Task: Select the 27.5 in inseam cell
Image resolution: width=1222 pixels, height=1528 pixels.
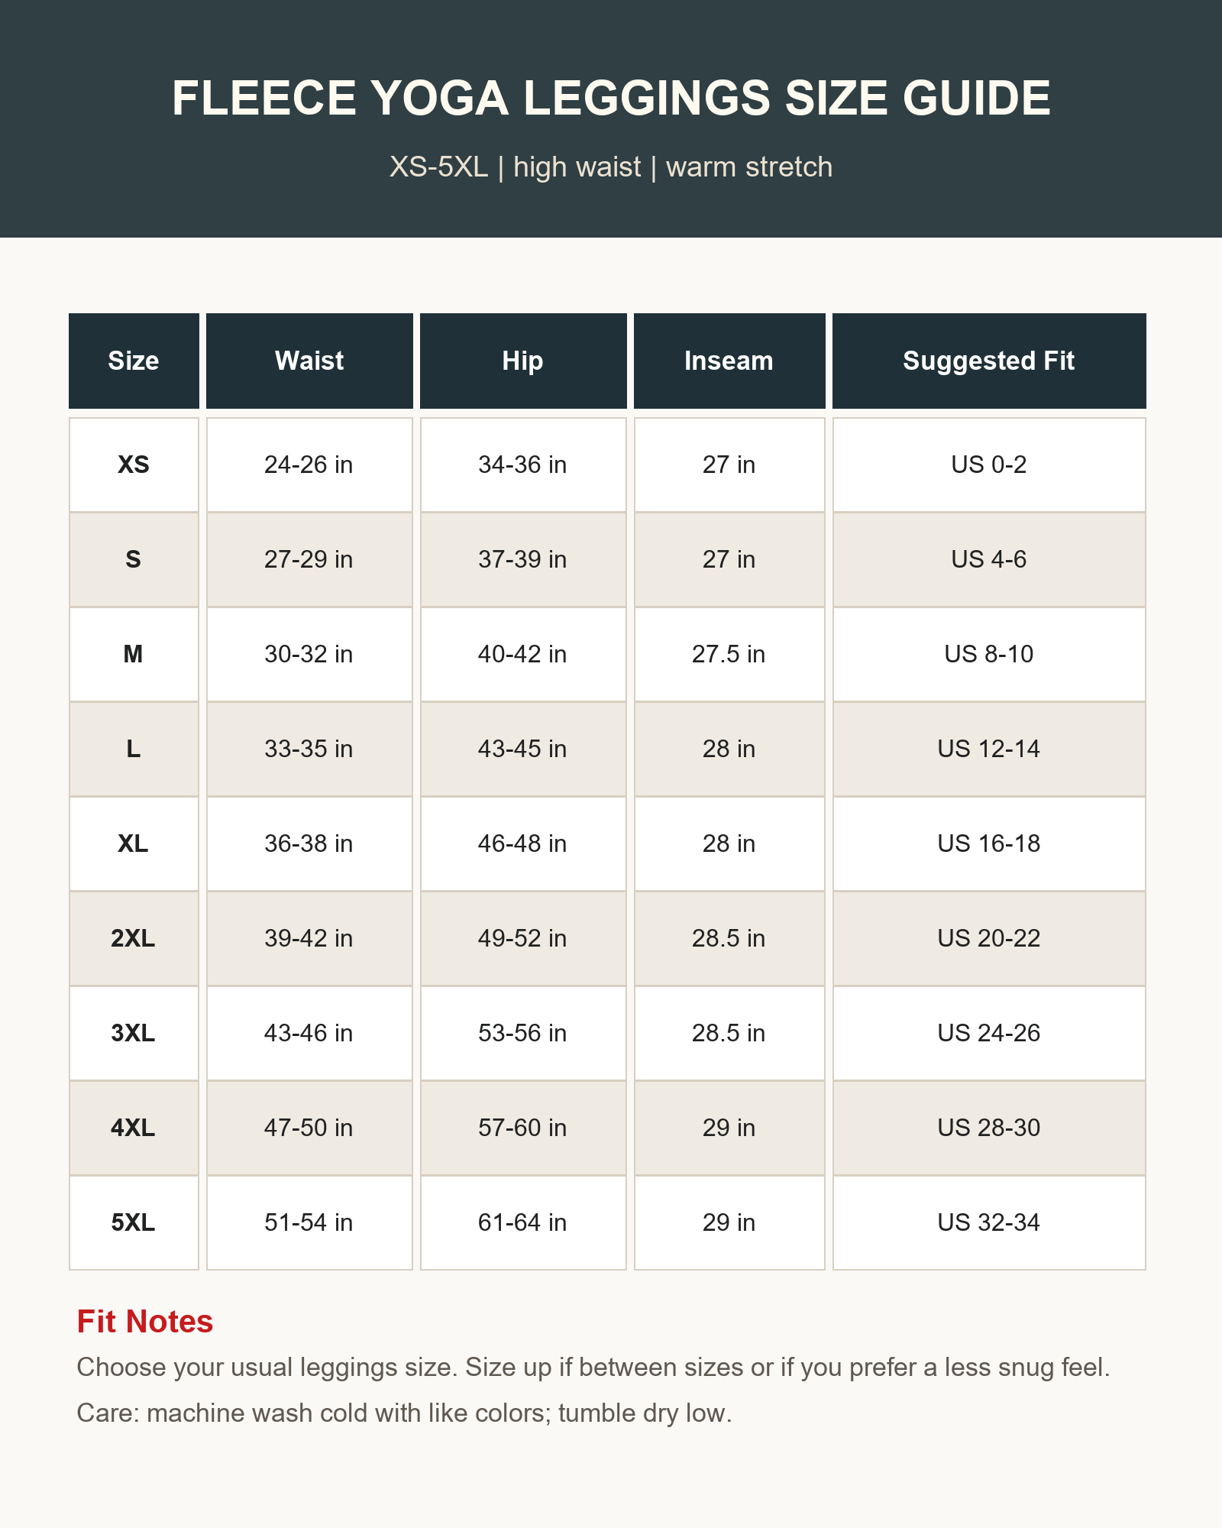Action: (x=729, y=654)
